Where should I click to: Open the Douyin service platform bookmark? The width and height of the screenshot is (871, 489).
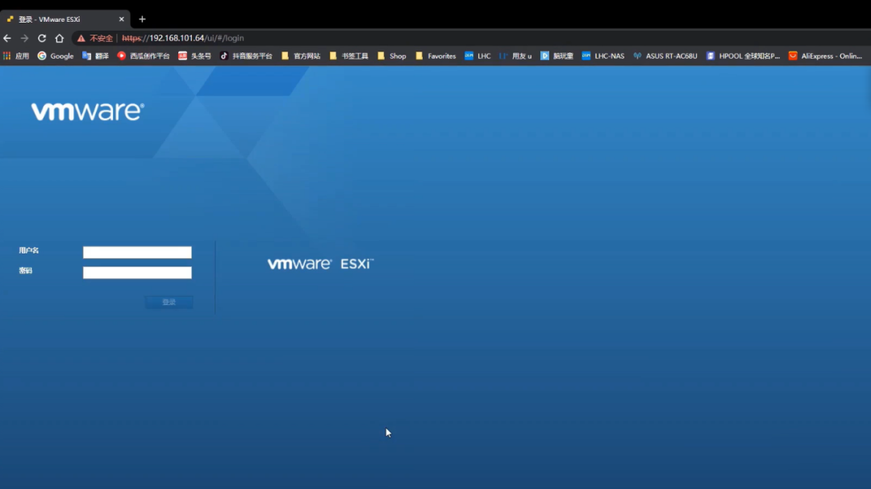pos(246,56)
